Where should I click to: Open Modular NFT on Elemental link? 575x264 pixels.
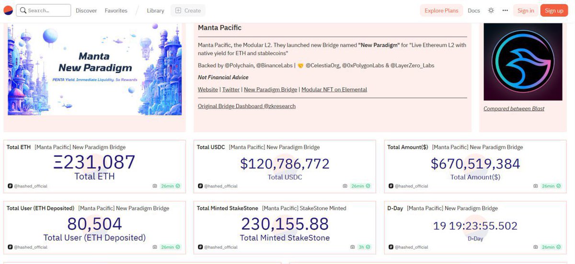334,89
